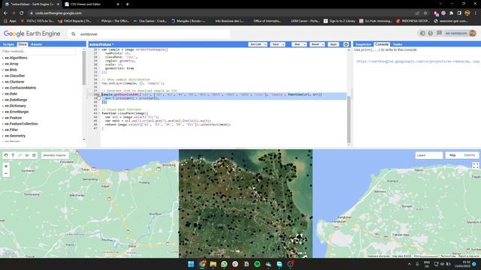Click the Docs panel vertical scrollbar
This screenshot has height=270, width=481.
[x=84, y=68]
